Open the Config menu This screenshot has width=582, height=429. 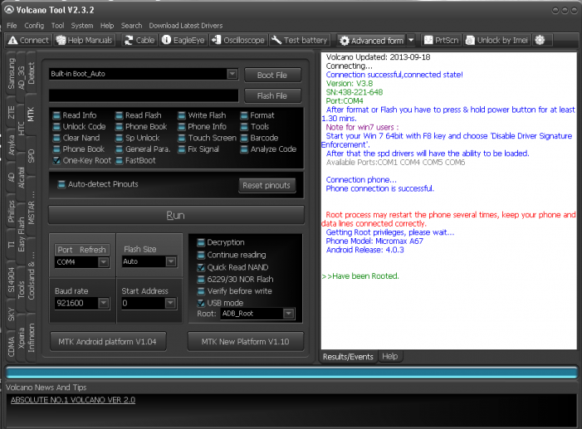(x=34, y=26)
